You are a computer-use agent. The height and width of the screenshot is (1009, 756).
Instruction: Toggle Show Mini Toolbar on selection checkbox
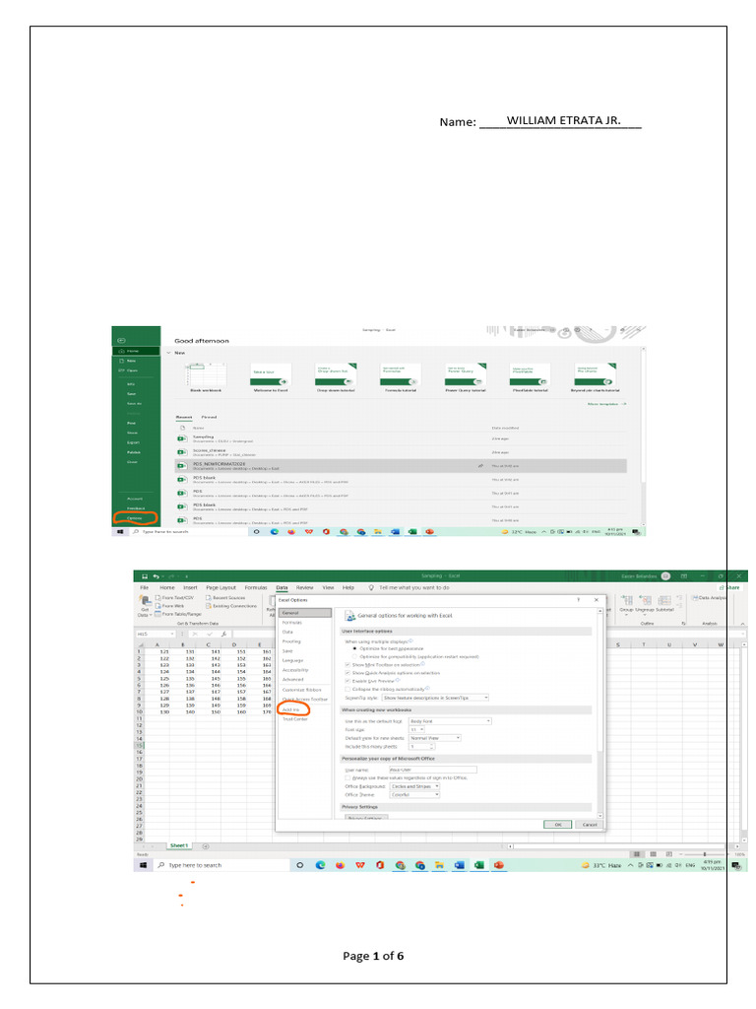(347, 665)
